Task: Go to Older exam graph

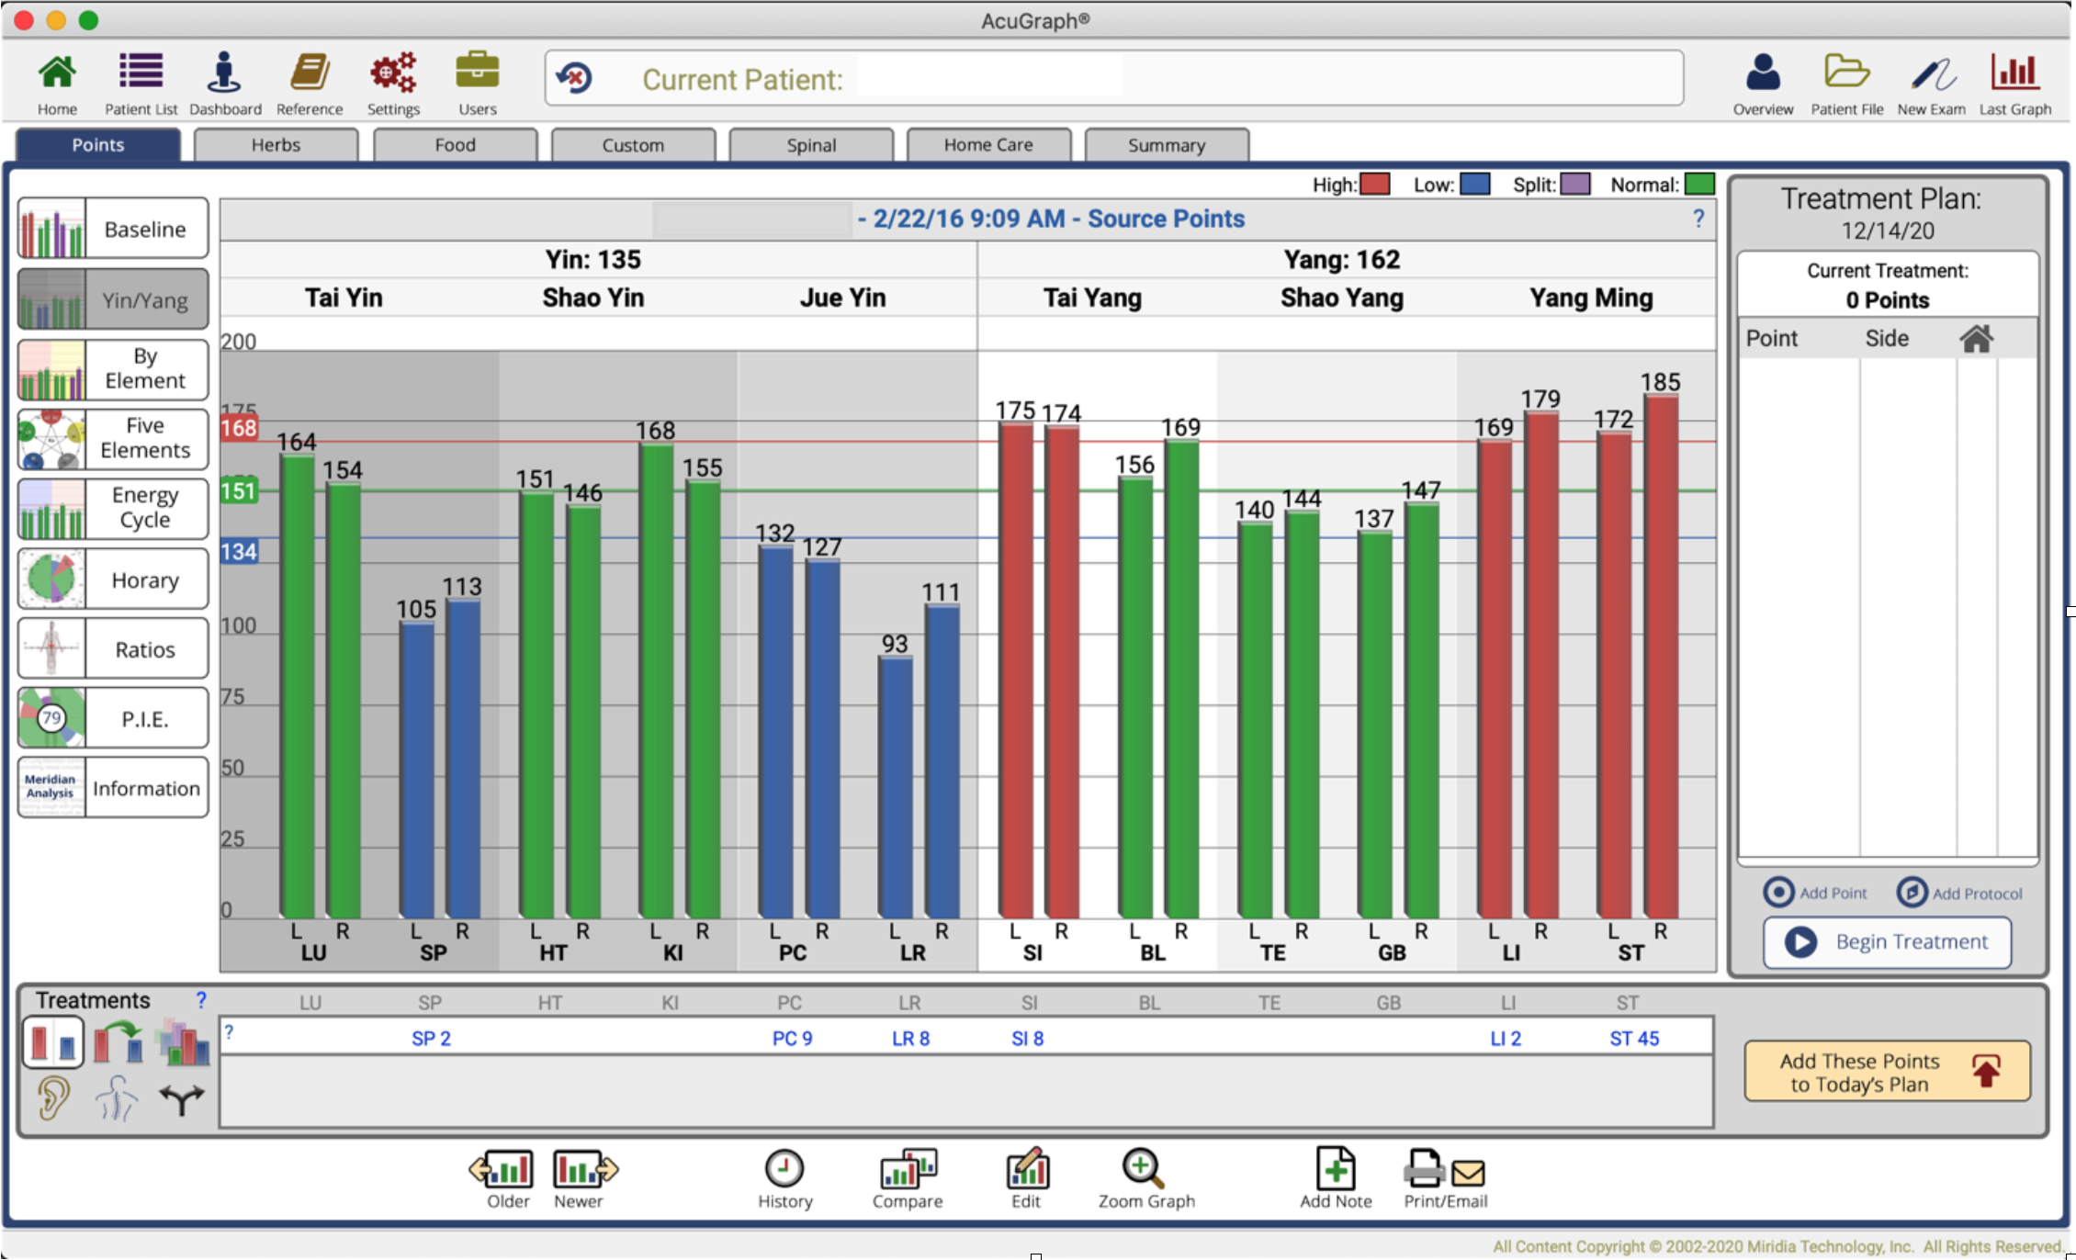Action: 502,1168
